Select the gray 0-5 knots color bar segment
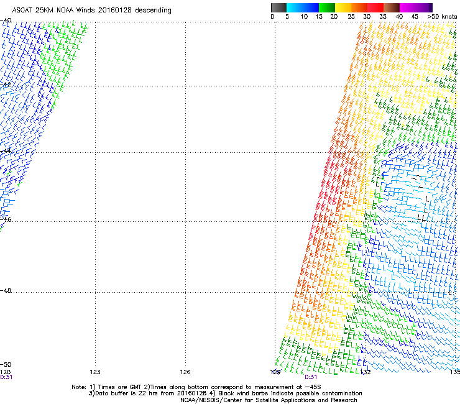The width and height of the screenshot is (460, 404). coord(278,7)
